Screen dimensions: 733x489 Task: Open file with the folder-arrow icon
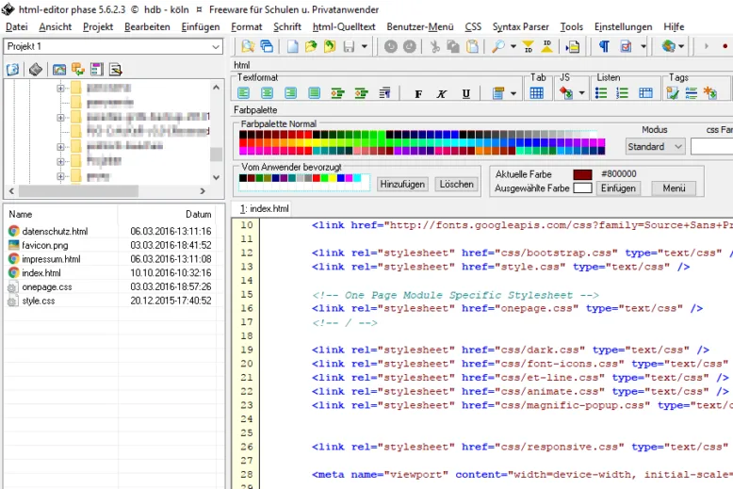pos(311,46)
